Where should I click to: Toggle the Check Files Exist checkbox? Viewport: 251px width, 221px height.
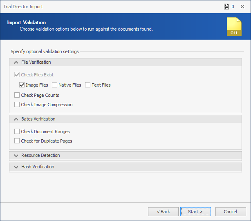[x=17, y=75]
